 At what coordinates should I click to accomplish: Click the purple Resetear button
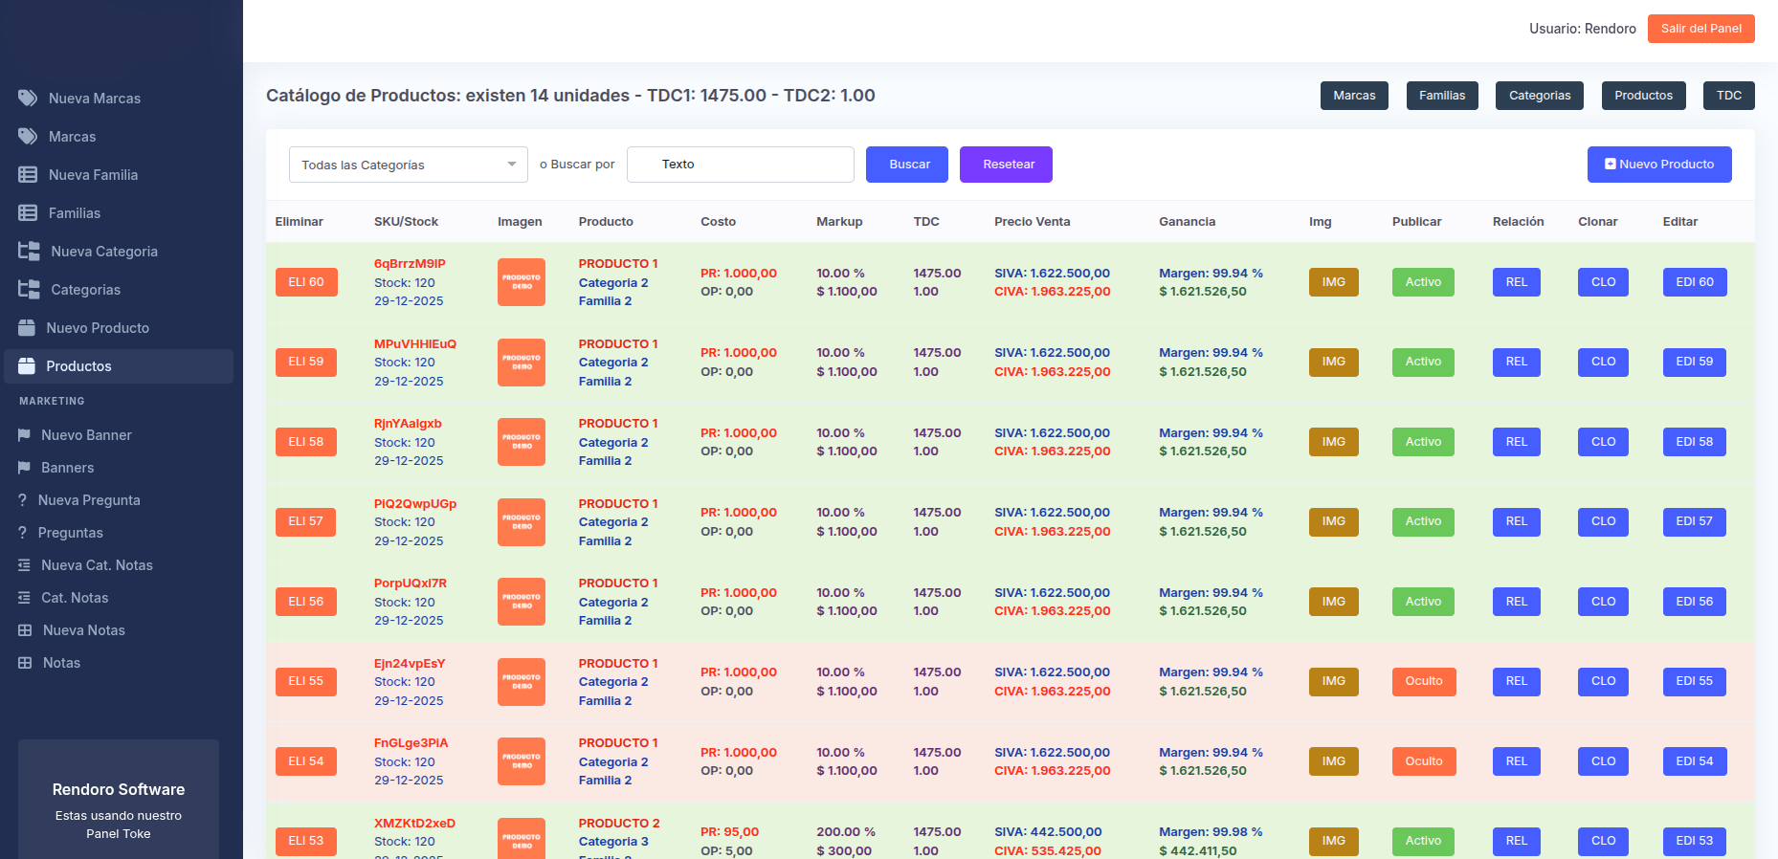(1006, 165)
